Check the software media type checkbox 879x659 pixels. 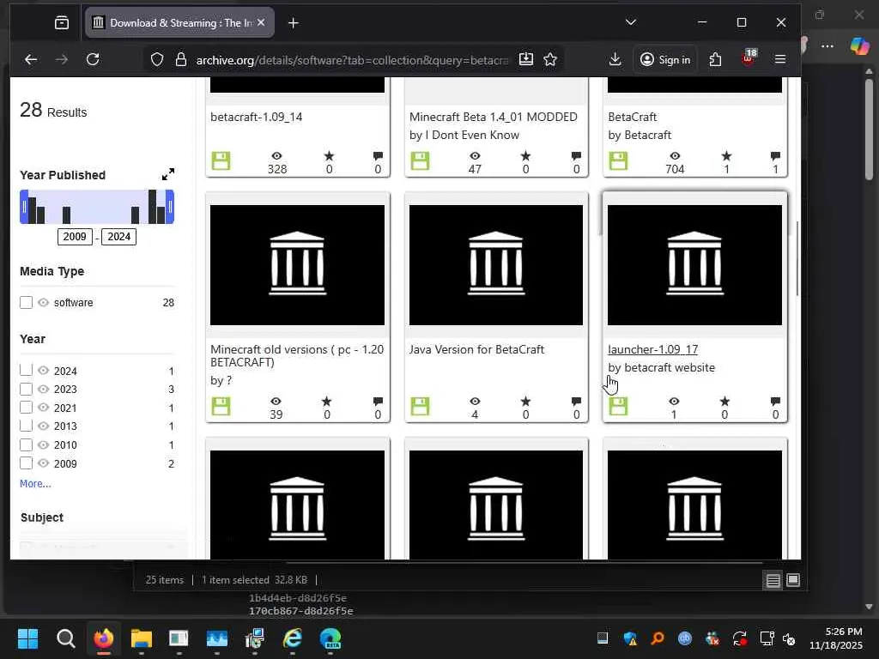26,303
